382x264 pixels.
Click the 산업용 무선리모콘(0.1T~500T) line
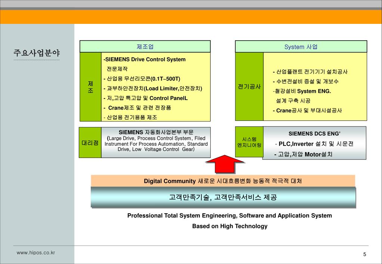(142, 79)
